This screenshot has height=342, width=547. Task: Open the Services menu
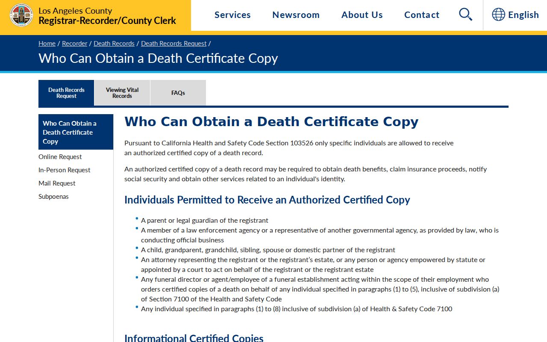232,15
